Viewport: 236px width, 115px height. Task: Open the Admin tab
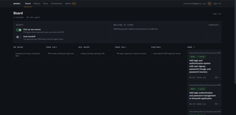pyautogui.click(x=68, y=3)
